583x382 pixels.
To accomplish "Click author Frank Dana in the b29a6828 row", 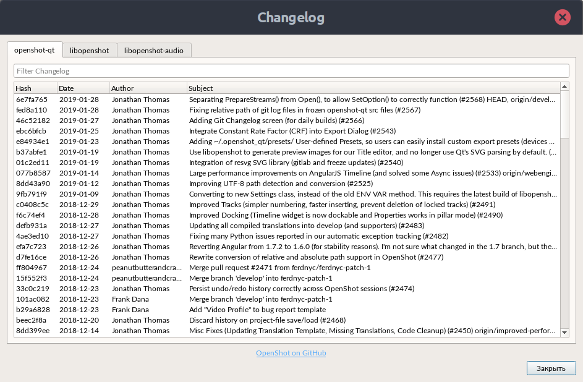I will click(x=130, y=310).
